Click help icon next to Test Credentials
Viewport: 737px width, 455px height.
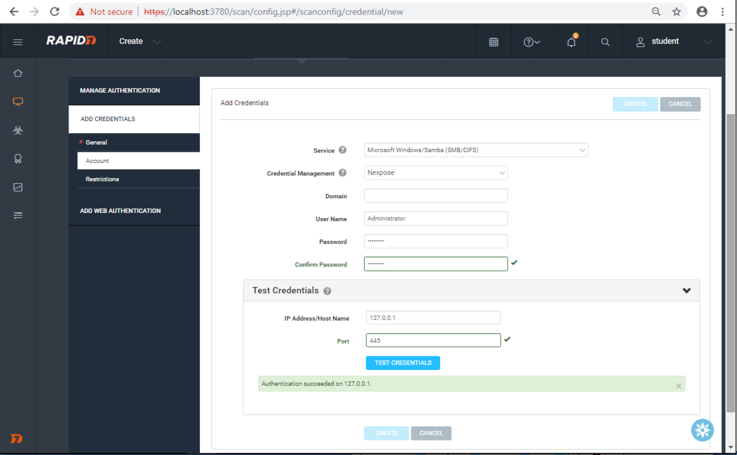click(x=328, y=291)
